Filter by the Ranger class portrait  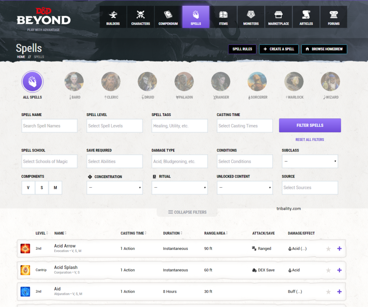(220, 81)
